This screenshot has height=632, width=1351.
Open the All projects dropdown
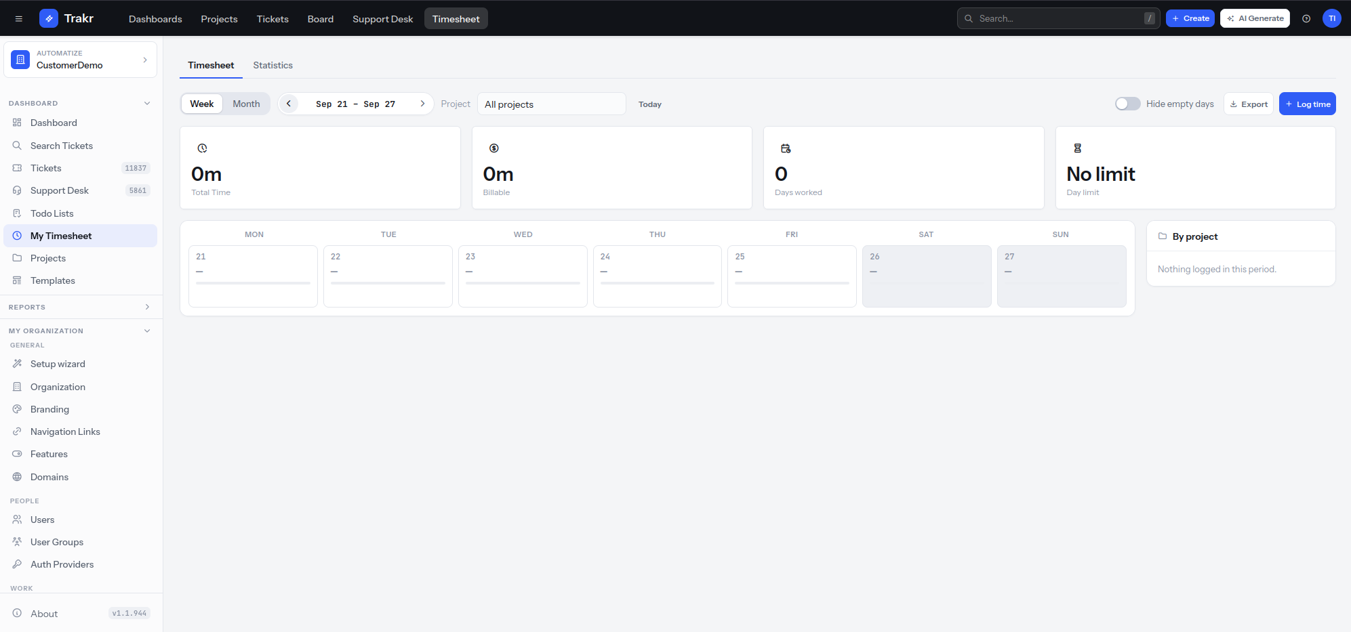(552, 104)
